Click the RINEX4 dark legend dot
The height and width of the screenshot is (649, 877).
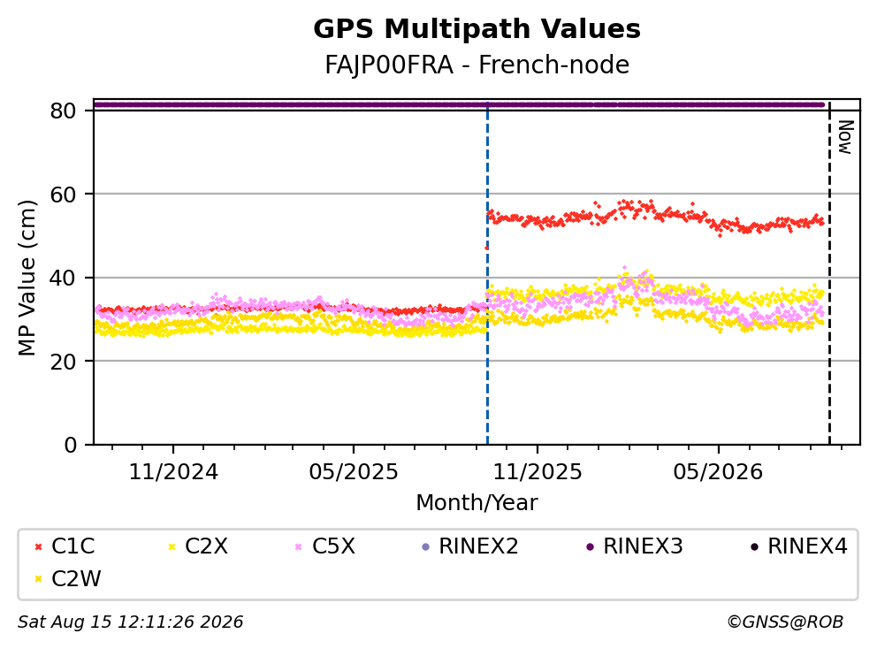click(x=754, y=546)
